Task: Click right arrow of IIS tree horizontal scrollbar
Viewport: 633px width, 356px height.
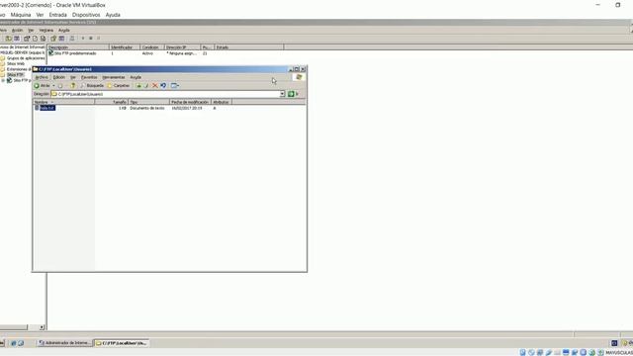Action: 42,327
